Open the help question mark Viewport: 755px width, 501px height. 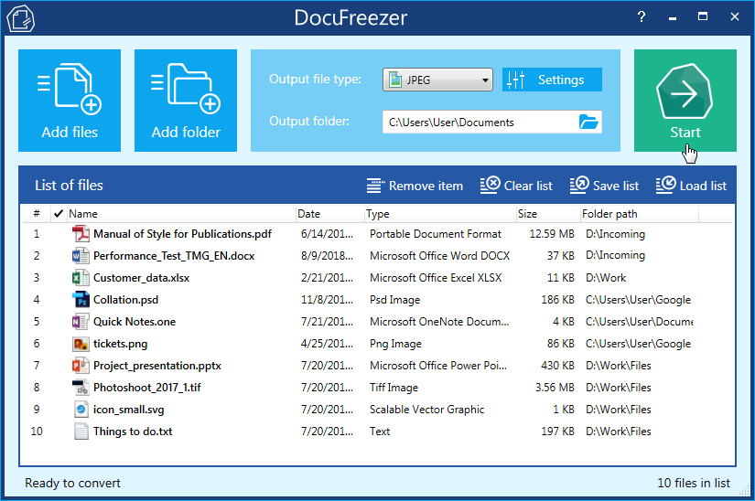642,16
